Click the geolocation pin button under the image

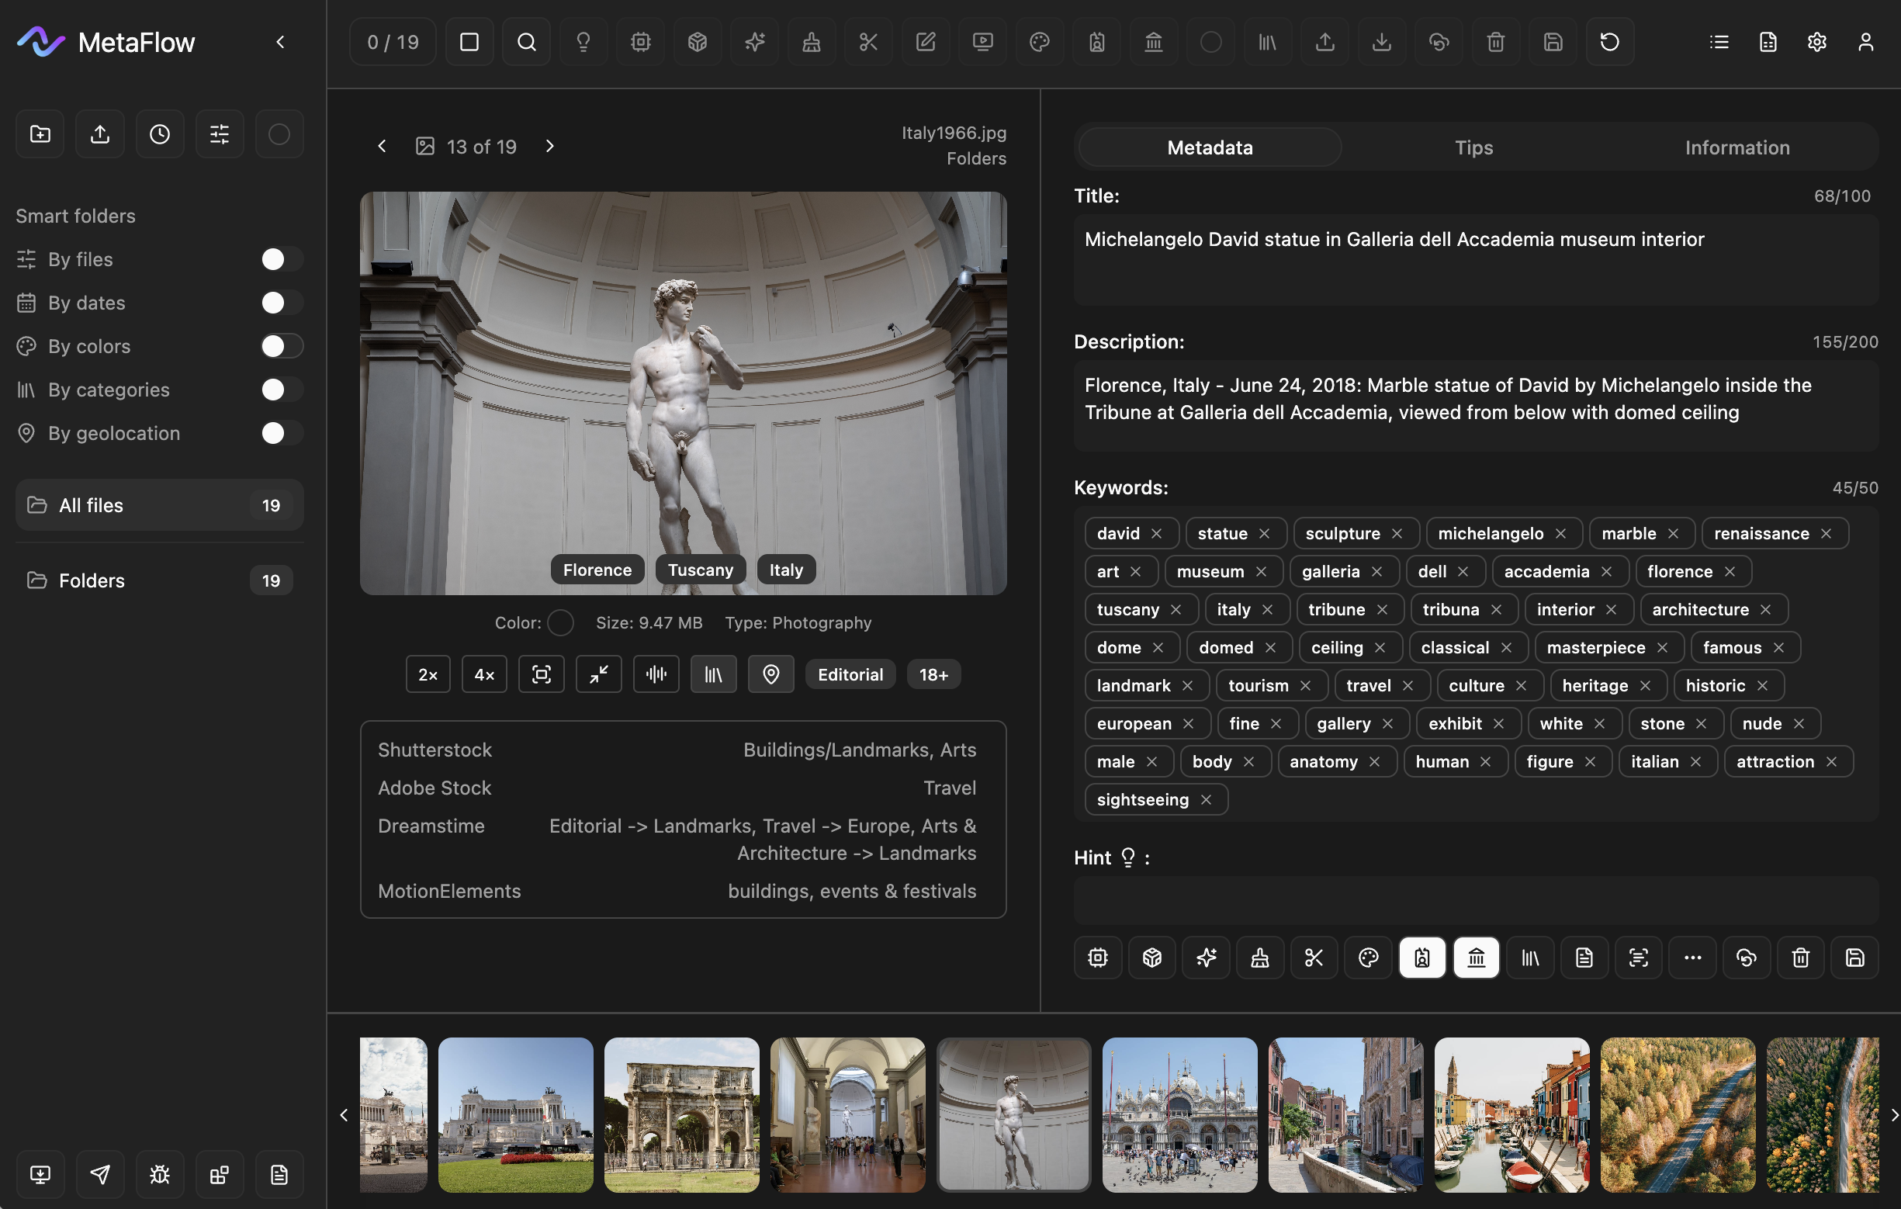point(770,674)
